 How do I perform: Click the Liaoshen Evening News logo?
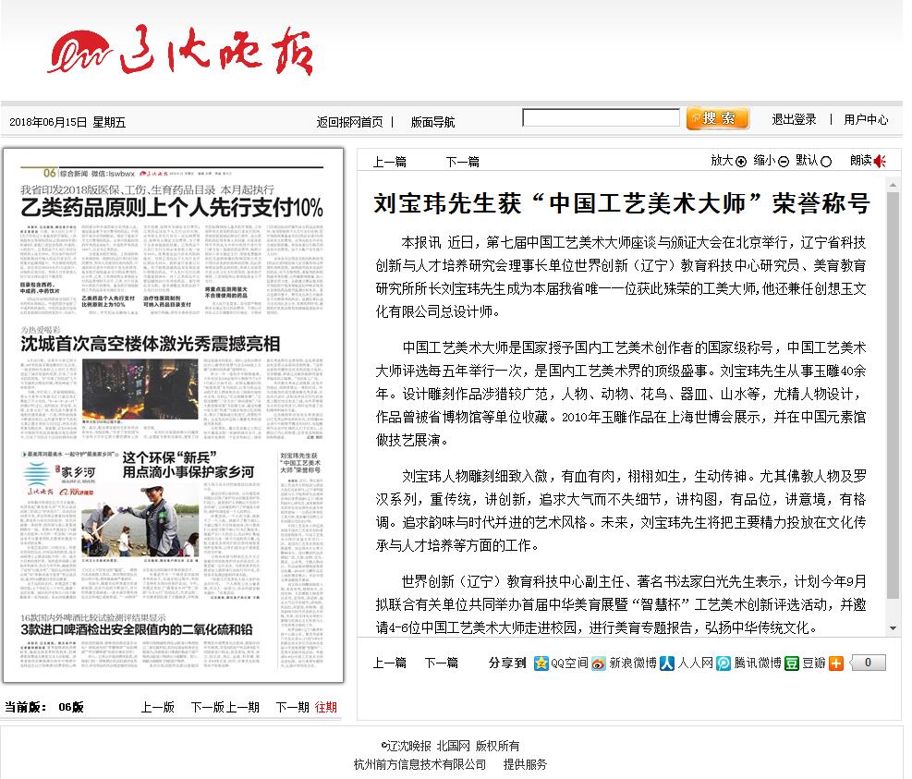[181, 51]
